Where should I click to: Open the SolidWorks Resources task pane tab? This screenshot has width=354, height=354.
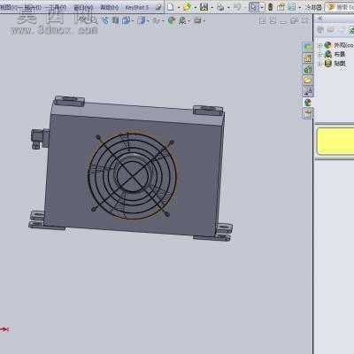(308, 47)
